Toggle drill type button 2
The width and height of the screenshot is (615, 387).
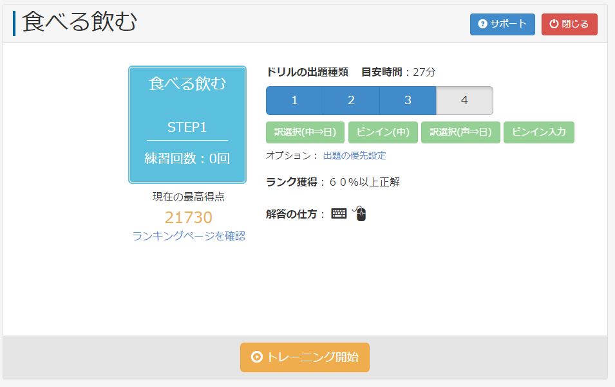pyautogui.click(x=351, y=100)
